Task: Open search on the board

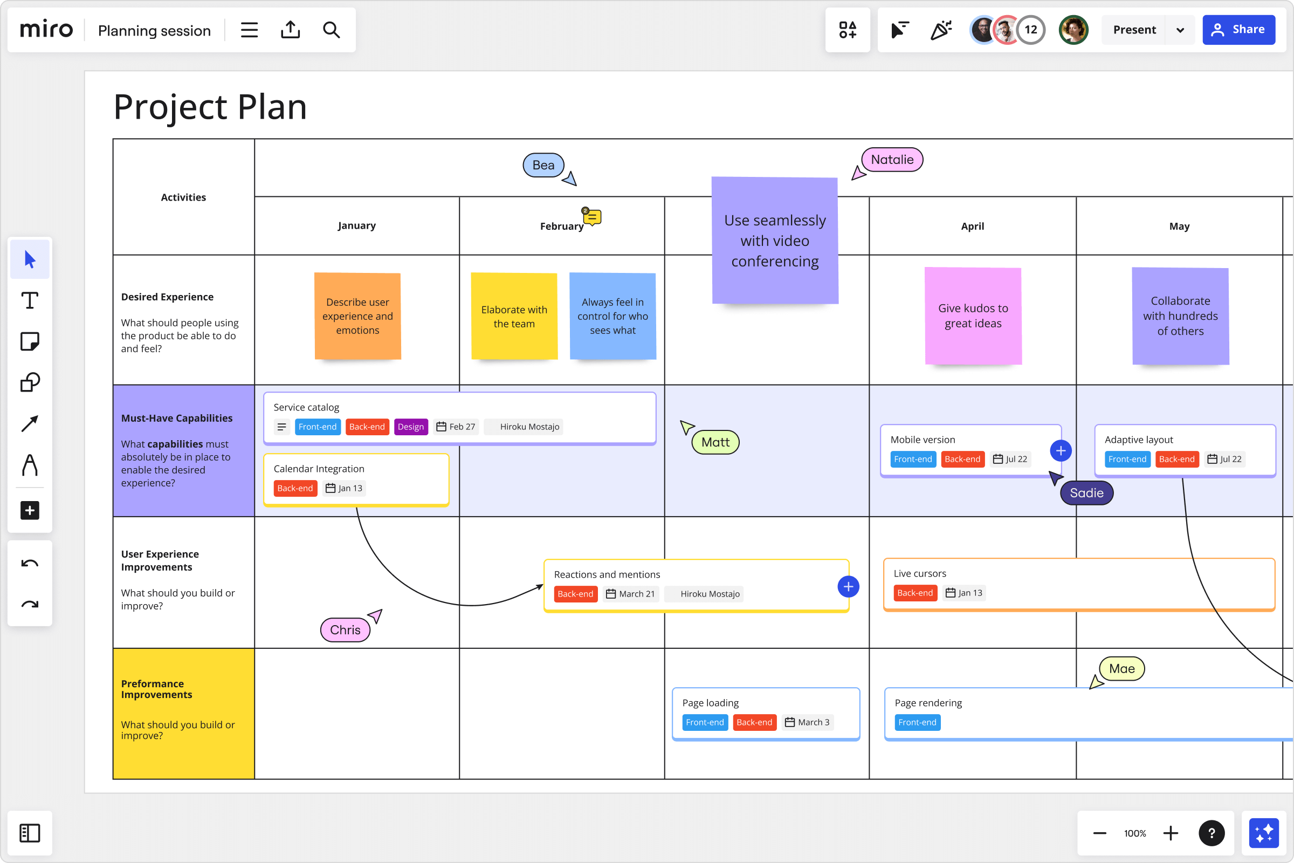Action: point(332,30)
